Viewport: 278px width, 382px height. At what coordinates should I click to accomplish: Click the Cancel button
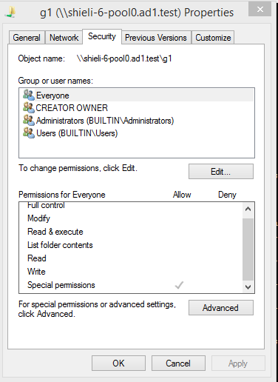tap(178, 363)
